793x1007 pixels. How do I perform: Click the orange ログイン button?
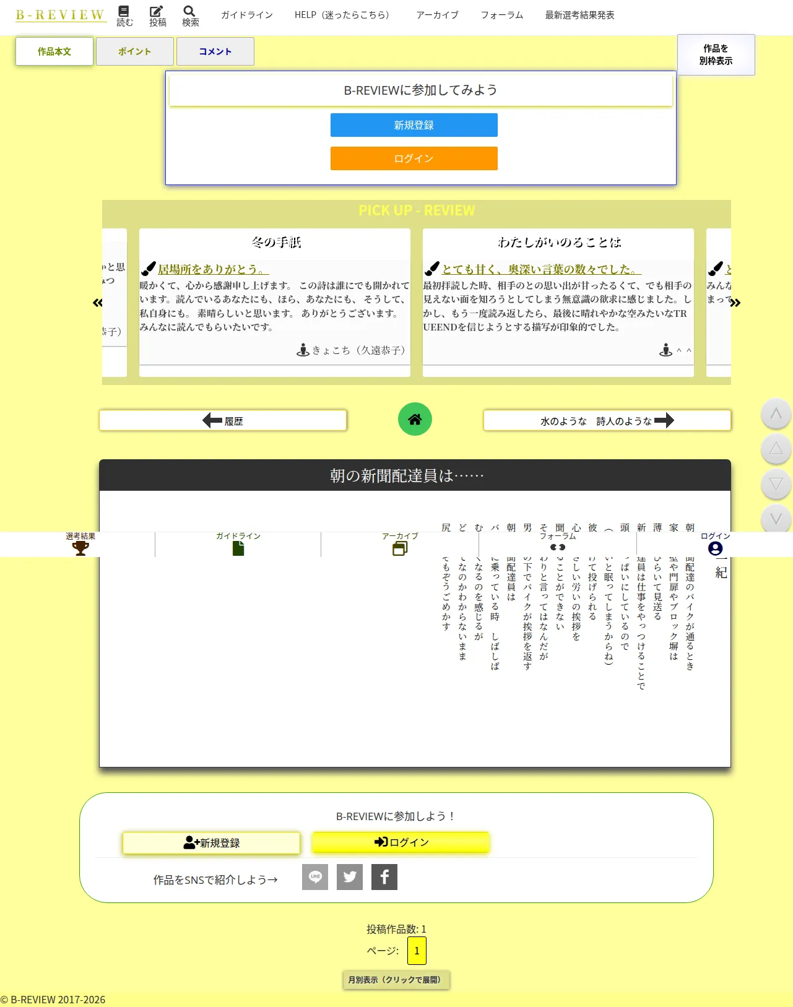(x=414, y=158)
